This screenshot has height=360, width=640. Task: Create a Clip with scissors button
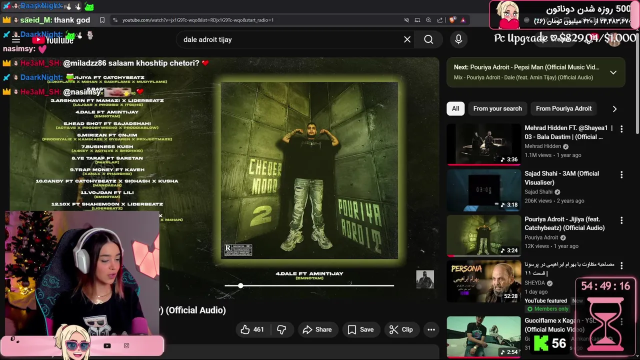pyautogui.click(x=401, y=329)
